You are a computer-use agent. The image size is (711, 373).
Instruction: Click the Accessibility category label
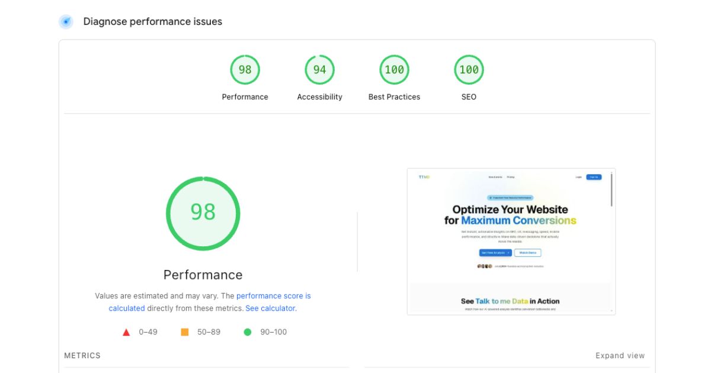coord(319,97)
